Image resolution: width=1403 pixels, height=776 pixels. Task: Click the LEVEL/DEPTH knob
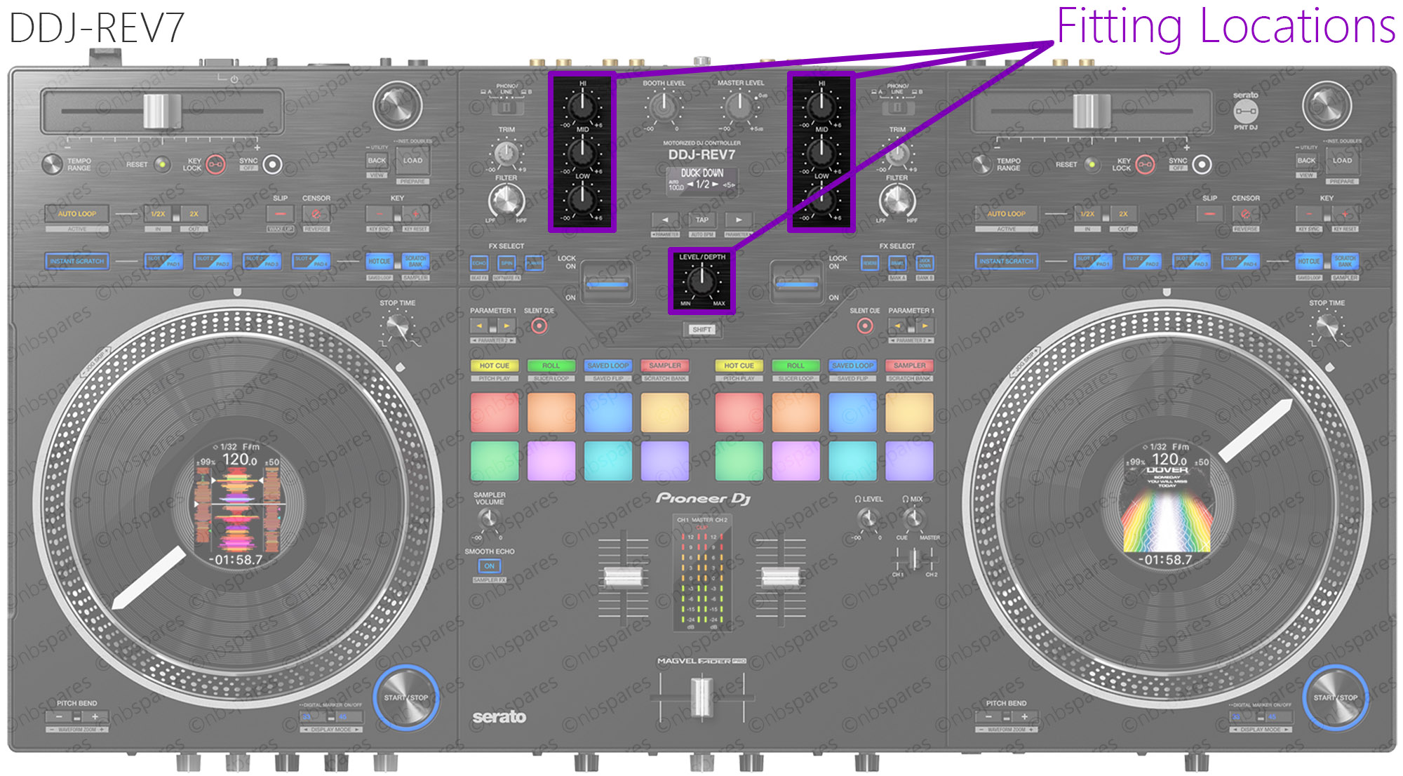tap(701, 281)
